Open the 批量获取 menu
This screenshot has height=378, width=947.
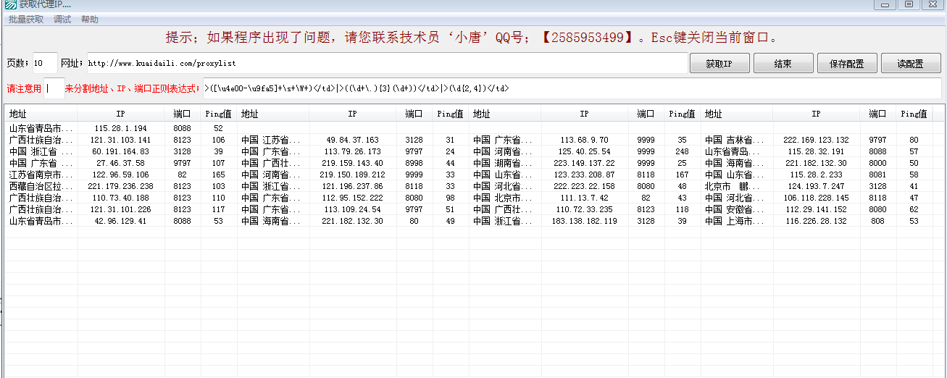26,20
